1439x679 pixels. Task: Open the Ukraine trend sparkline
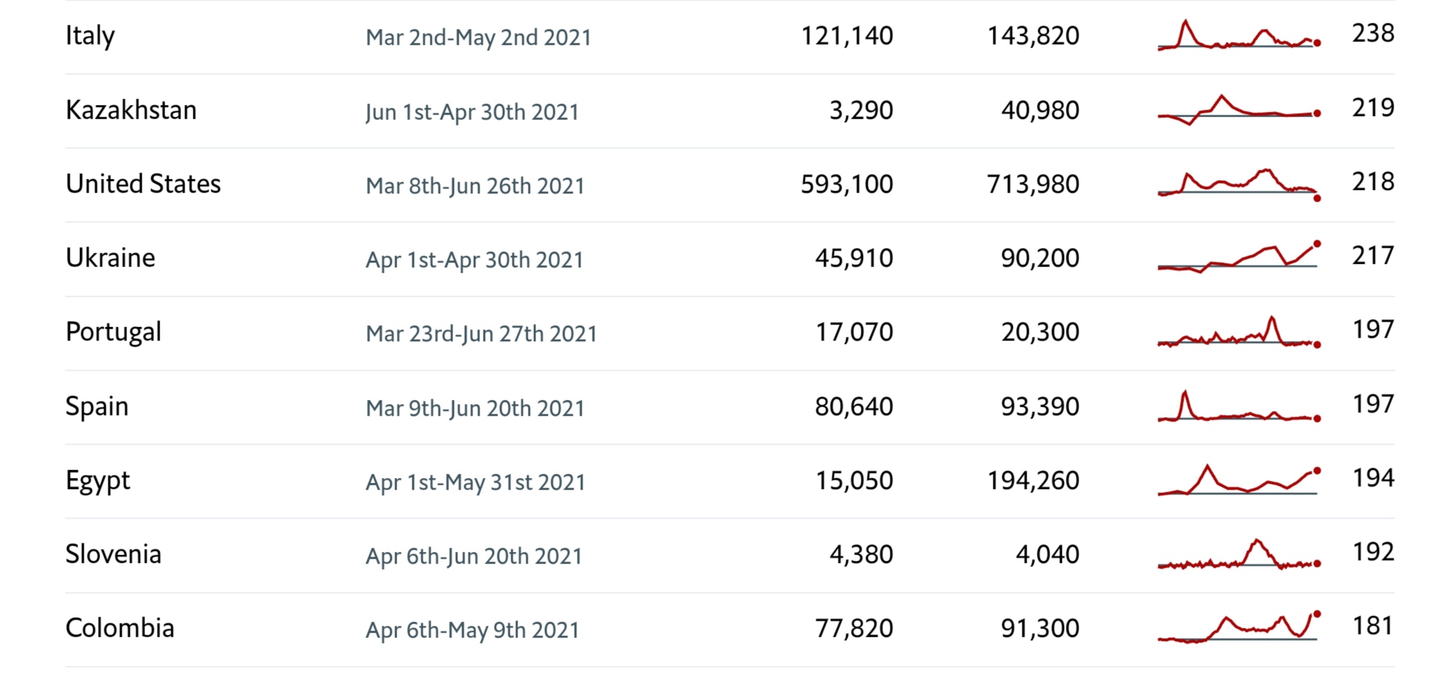click(1238, 258)
